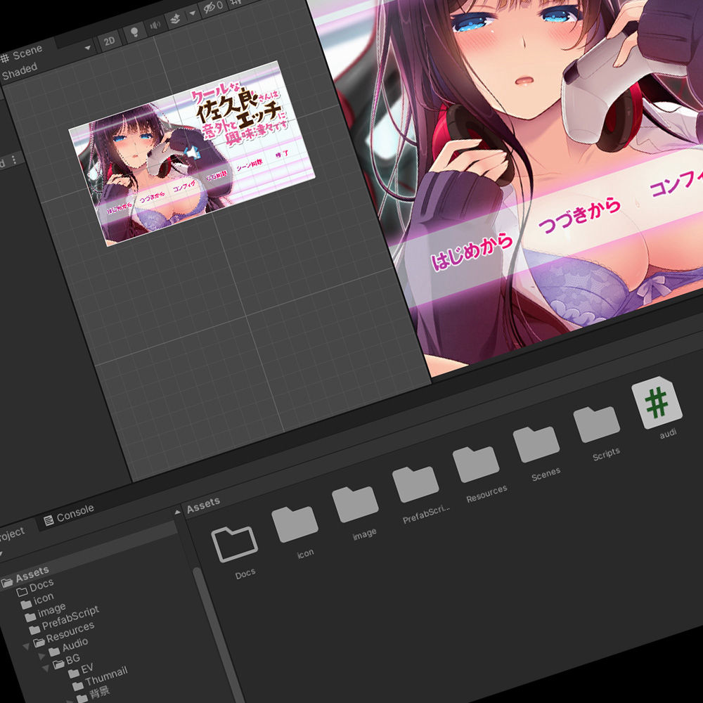Open the Shaded draw mode dropdown
The height and width of the screenshot is (703, 703).
[20, 72]
